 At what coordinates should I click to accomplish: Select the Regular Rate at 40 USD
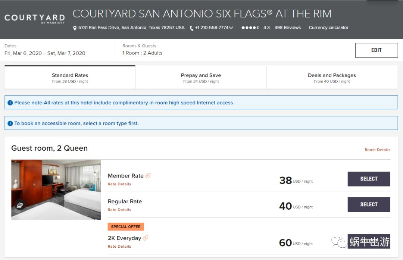369,204
